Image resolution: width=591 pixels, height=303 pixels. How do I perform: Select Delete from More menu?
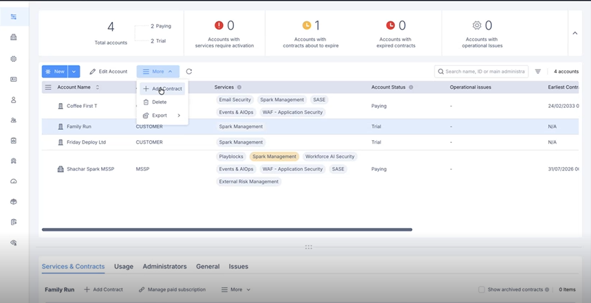(162, 102)
